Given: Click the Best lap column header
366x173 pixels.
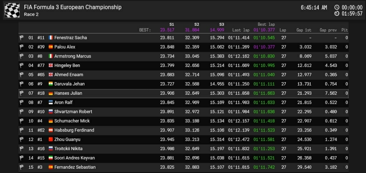Looking at the screenshot, I should point(266,24).
